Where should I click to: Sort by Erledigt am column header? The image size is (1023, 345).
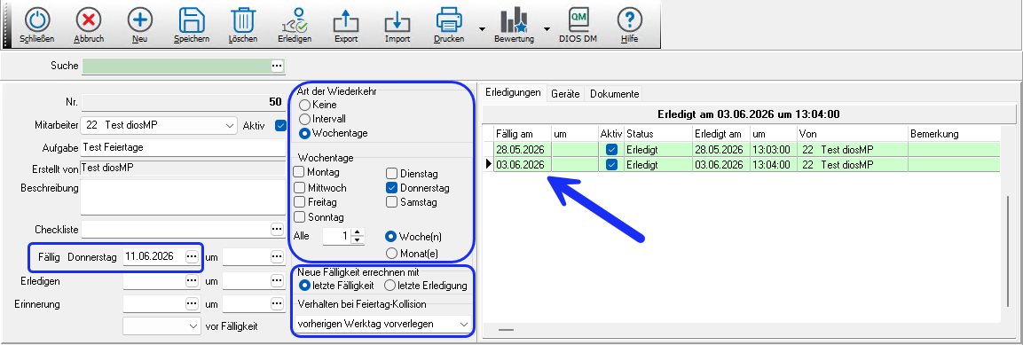click(720, 134)
